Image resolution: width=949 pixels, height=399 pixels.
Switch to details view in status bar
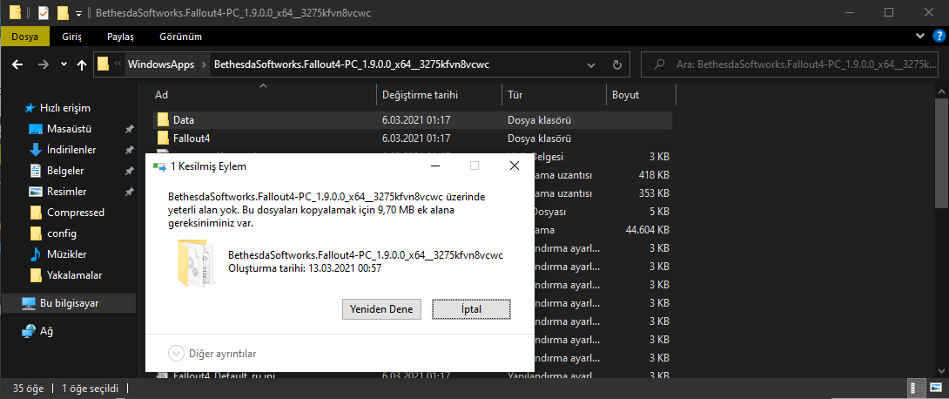pyautogui.click(x=914, y=388)
